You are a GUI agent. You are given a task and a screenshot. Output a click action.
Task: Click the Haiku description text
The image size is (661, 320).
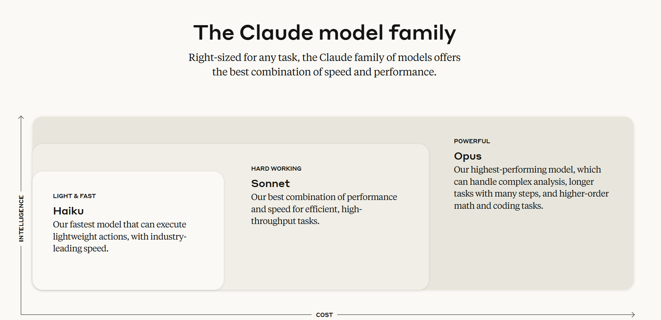tap(120, 236)
